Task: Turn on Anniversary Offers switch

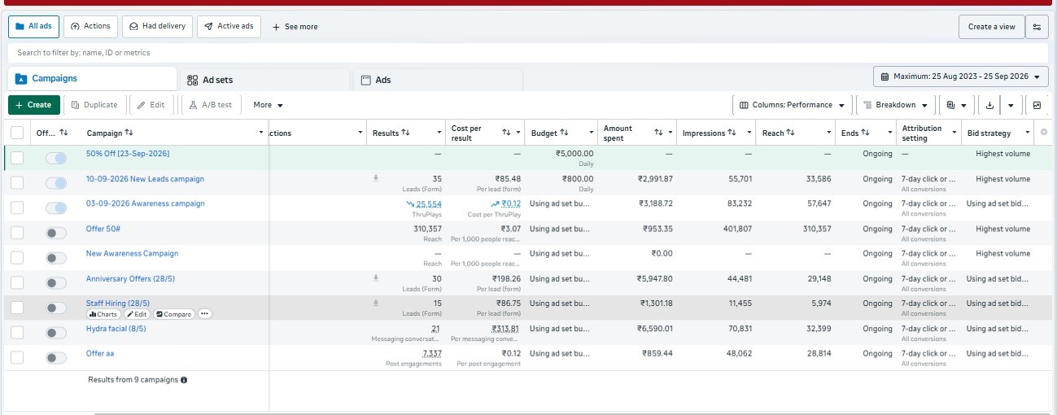Action: coord(56,283)
